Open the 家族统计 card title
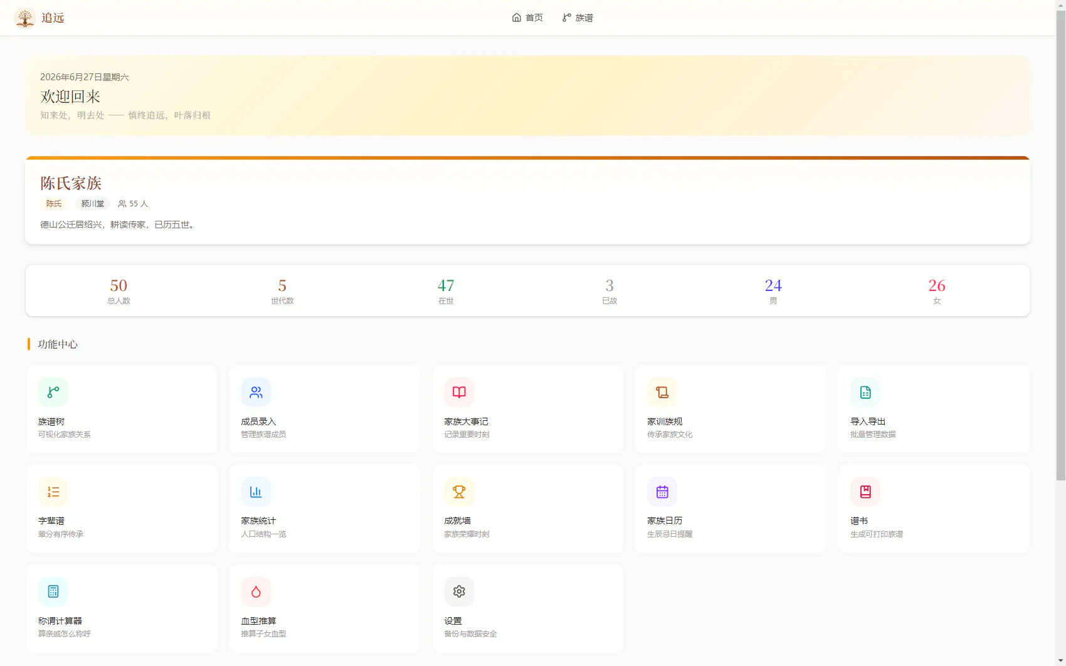This screenshot has width=1066, height=666. [258, 521]
